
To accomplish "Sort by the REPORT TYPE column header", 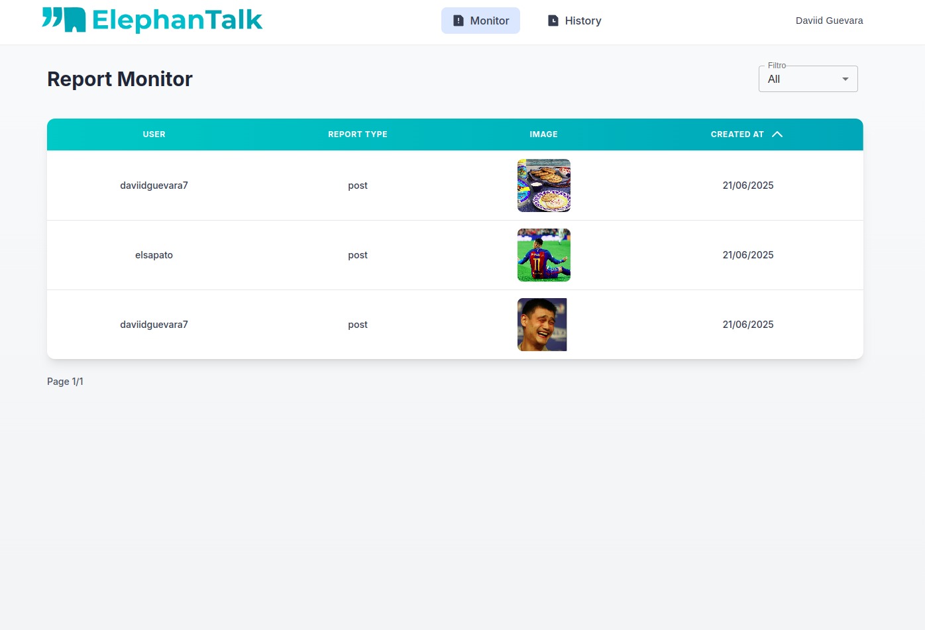I will pos(357,134).
